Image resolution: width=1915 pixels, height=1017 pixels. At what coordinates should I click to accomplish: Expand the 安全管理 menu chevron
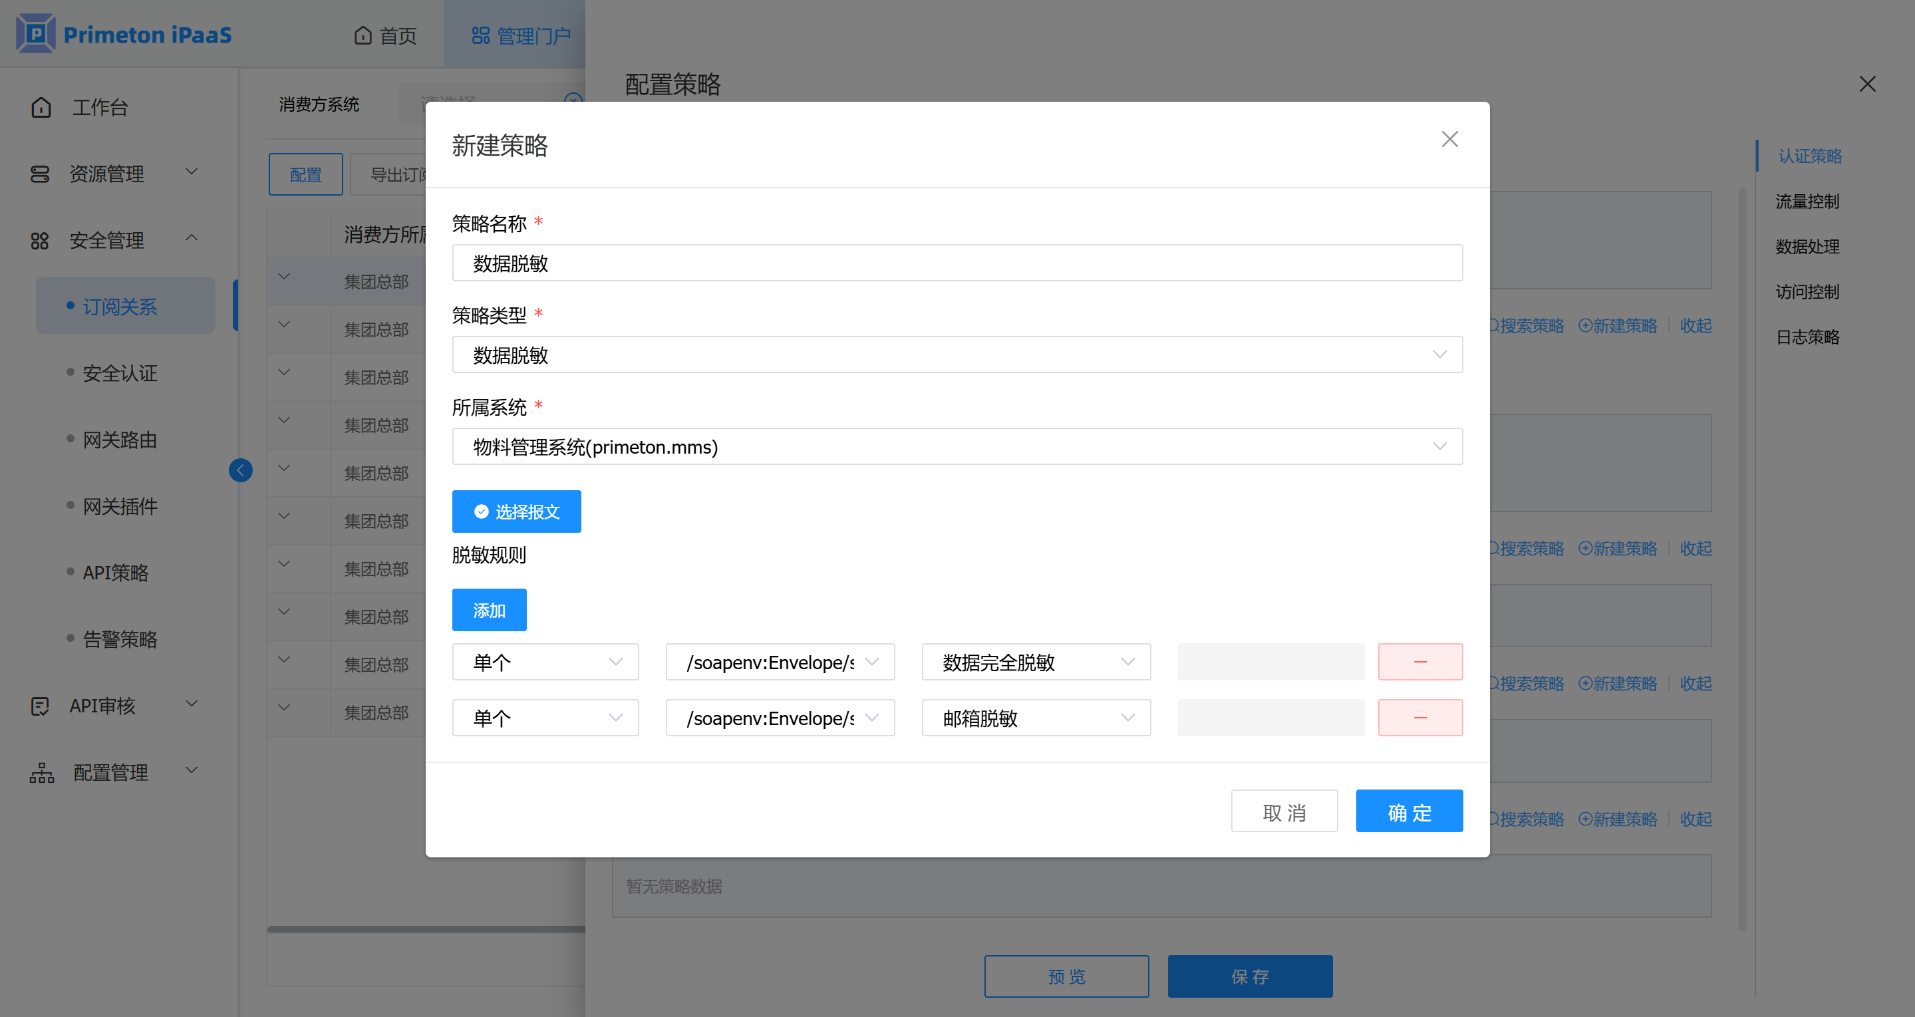coord(191,238)
